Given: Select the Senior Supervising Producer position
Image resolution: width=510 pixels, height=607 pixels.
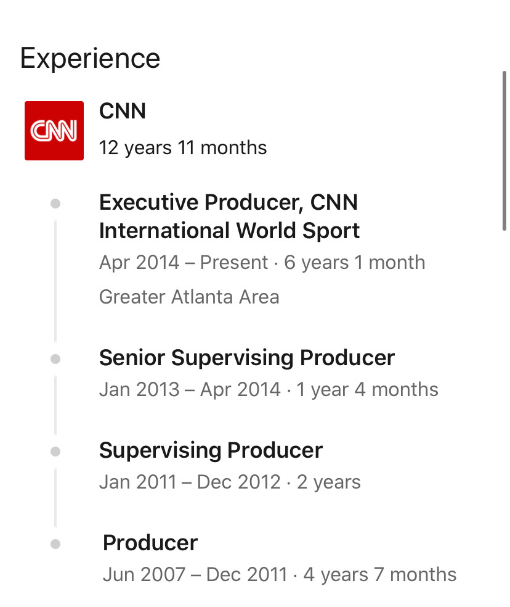Looking at the screenshot, I should point(247,357).
